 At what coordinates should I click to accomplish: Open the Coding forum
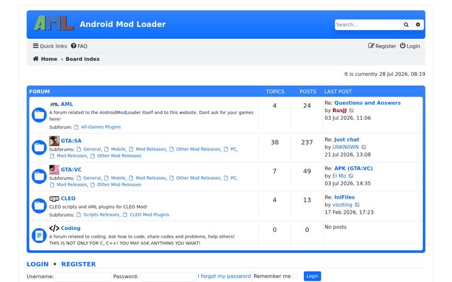point(70,228)
